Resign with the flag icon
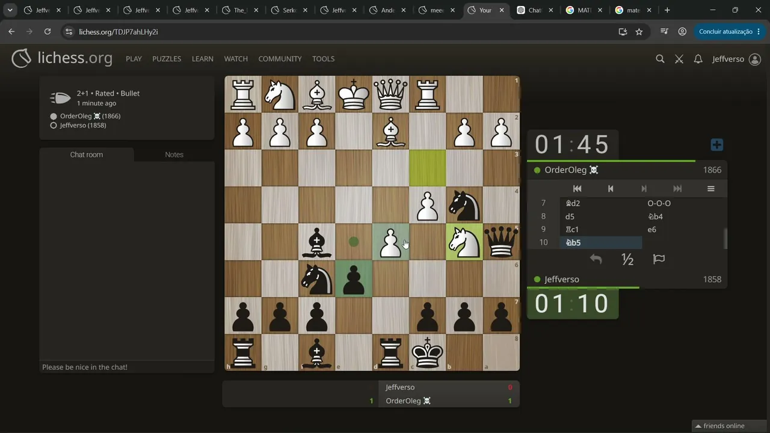This screenshot has width=770, height=433. pyautogui.click(x=659, y=259)
